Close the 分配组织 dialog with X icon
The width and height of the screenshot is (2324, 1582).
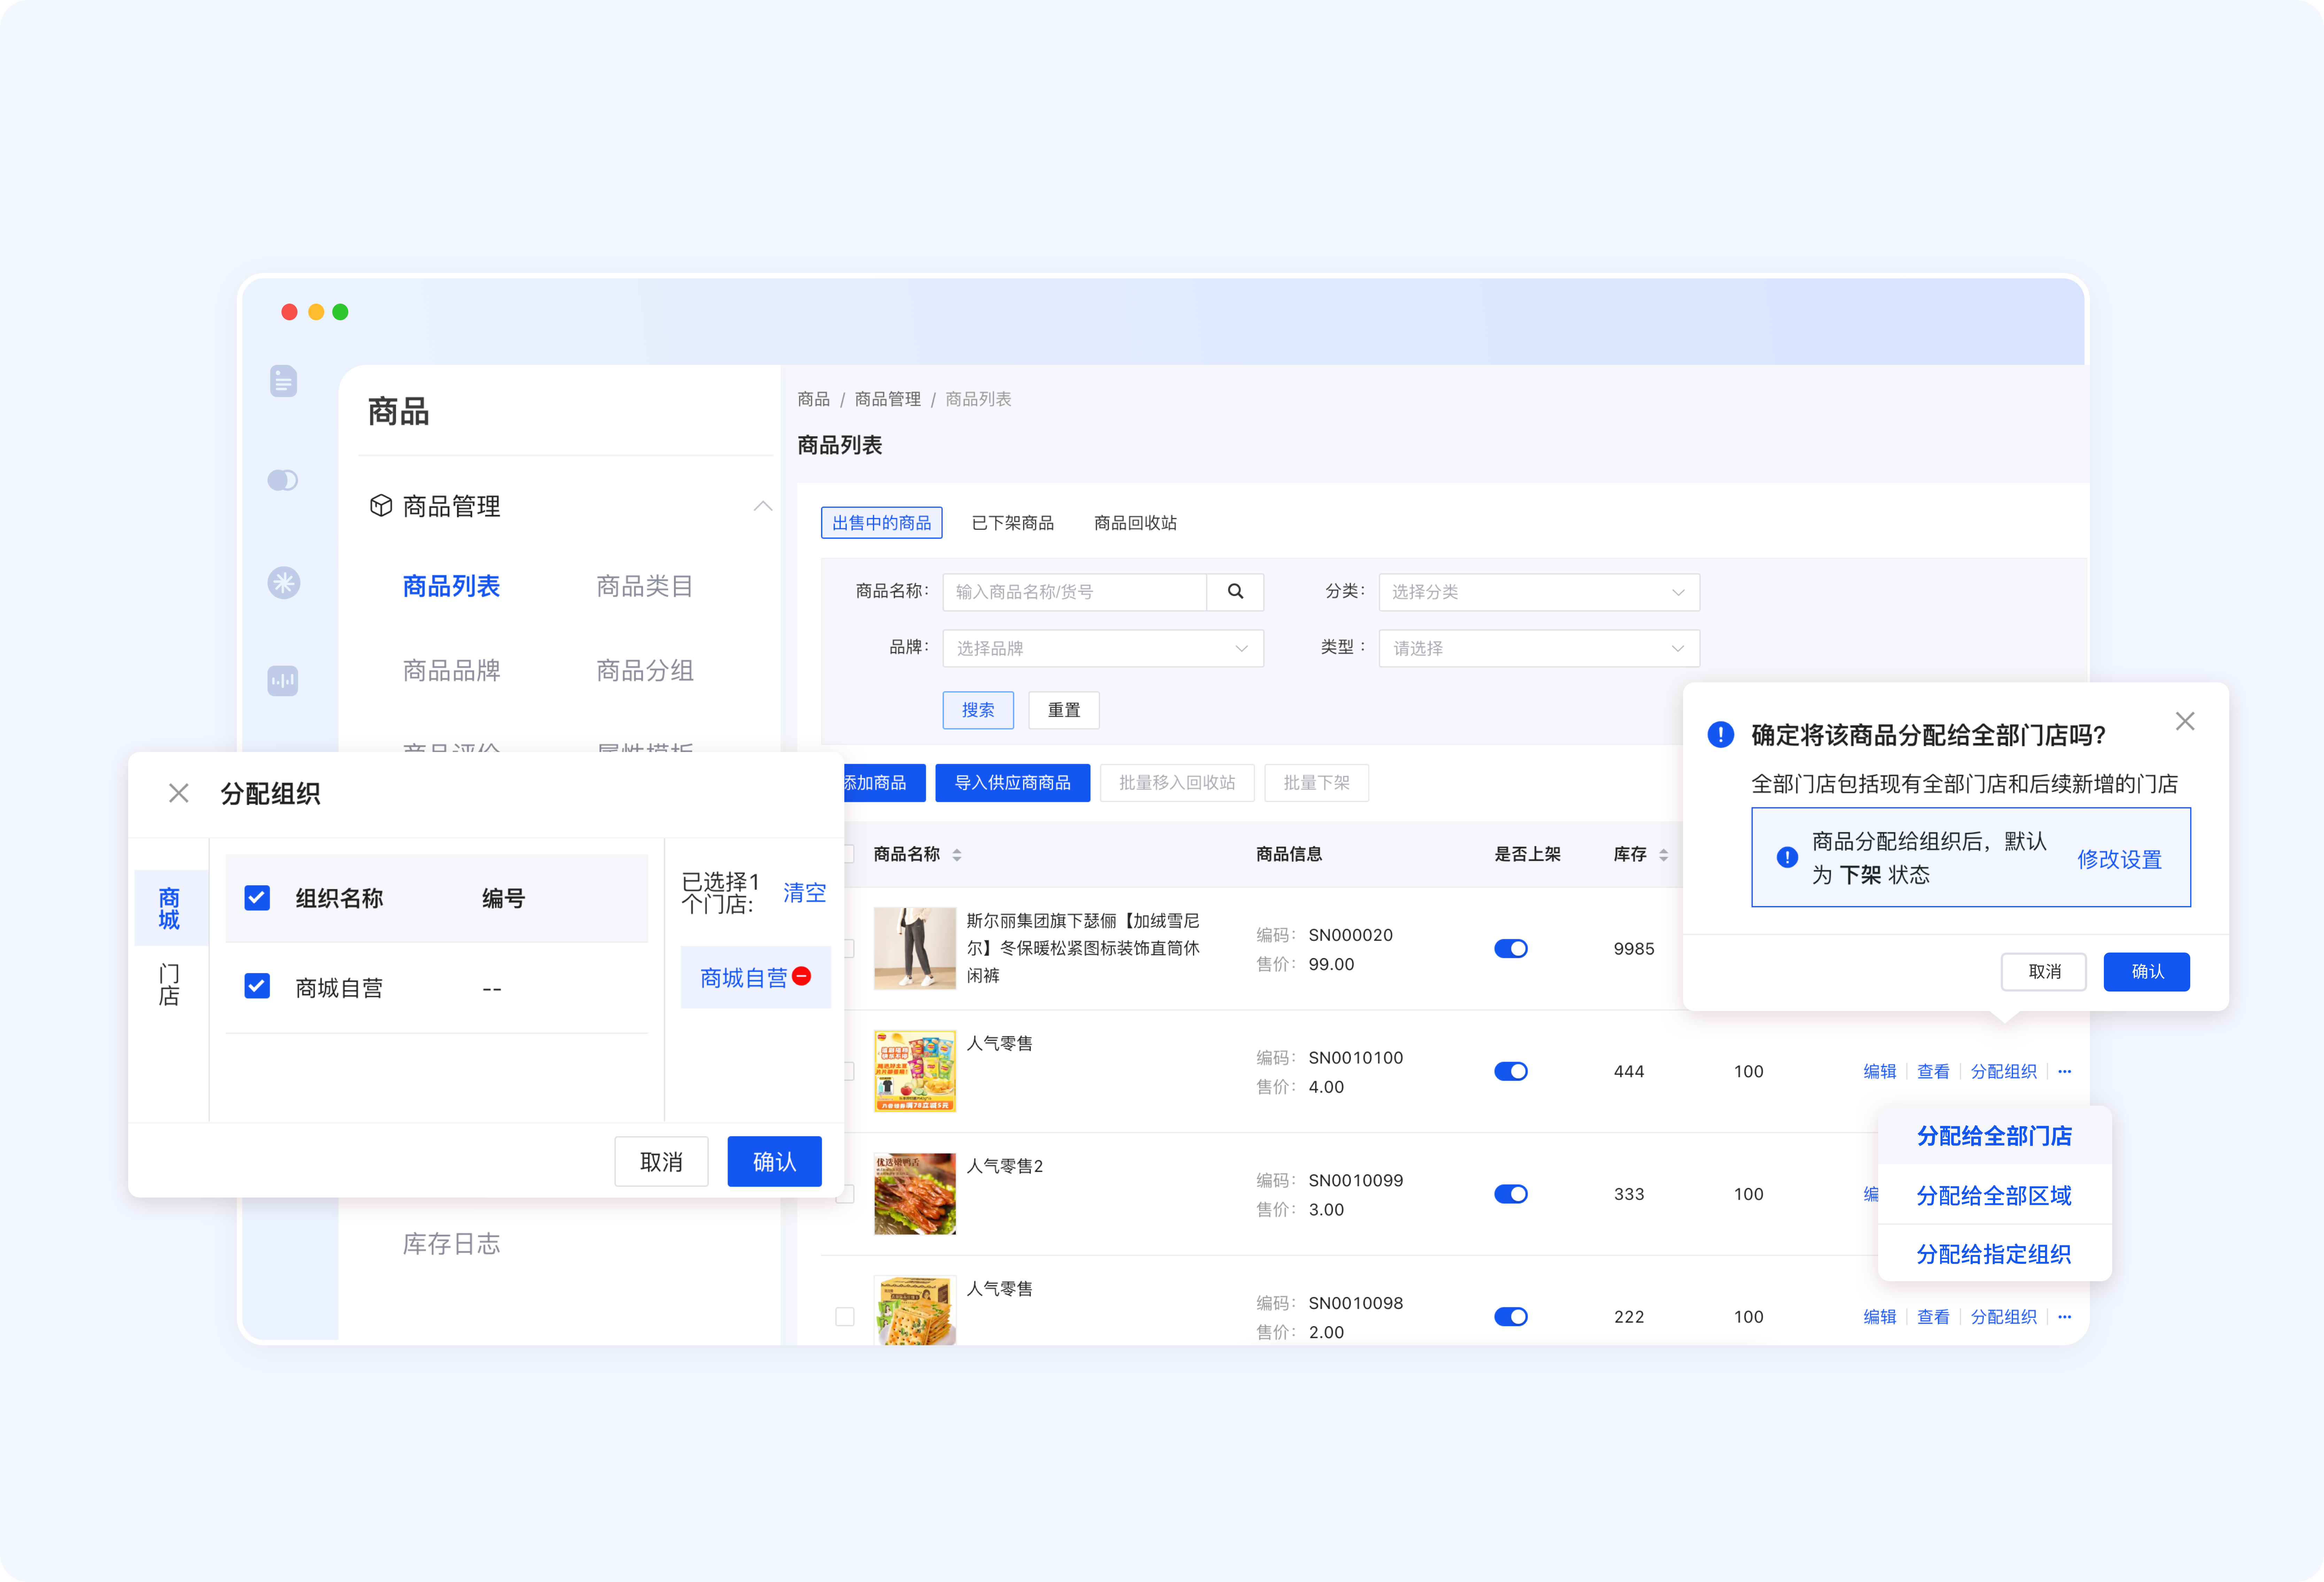tap(179, 793)
